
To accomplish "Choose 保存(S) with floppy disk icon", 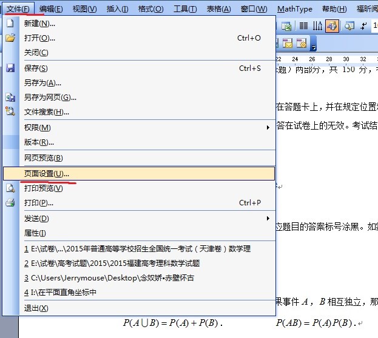I will coord(139,68).
